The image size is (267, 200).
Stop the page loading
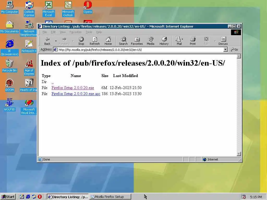81,41
